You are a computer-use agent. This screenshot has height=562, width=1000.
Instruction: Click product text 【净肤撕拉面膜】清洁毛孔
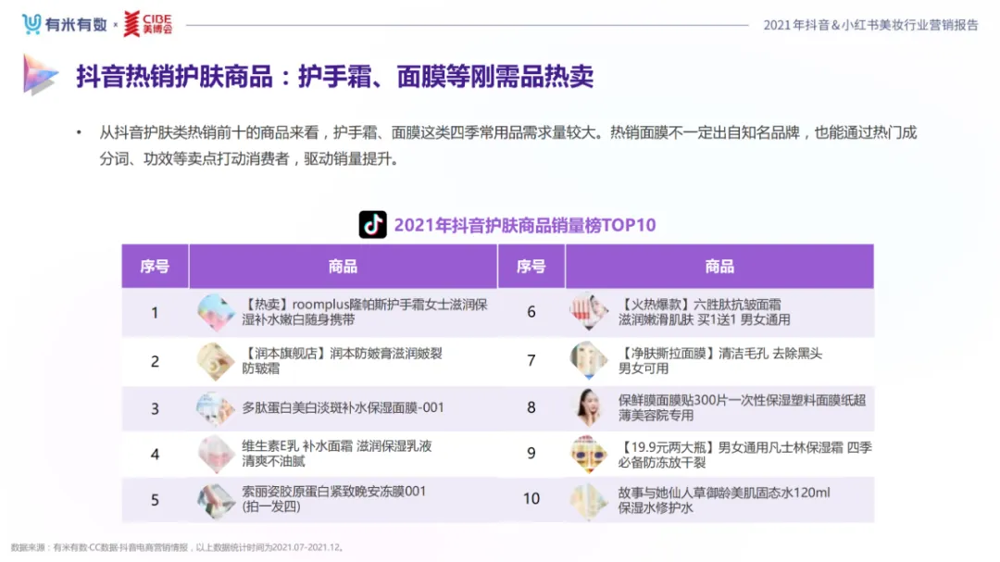(720, 360)
